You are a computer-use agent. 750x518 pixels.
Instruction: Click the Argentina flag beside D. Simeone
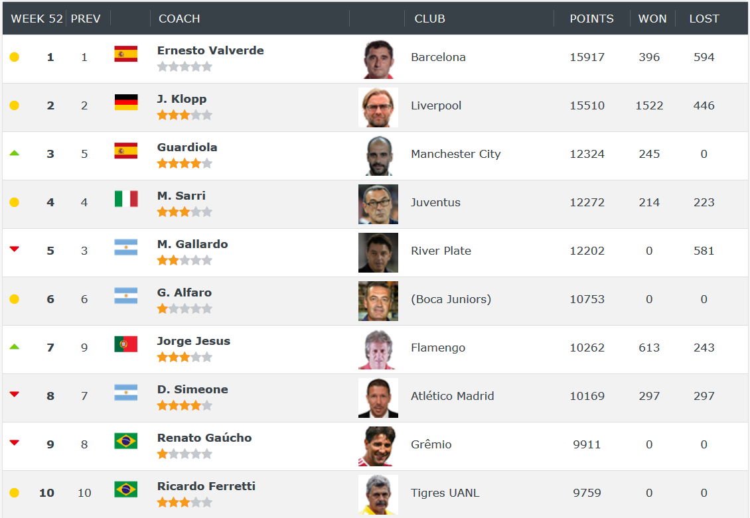tap(126, 393)
